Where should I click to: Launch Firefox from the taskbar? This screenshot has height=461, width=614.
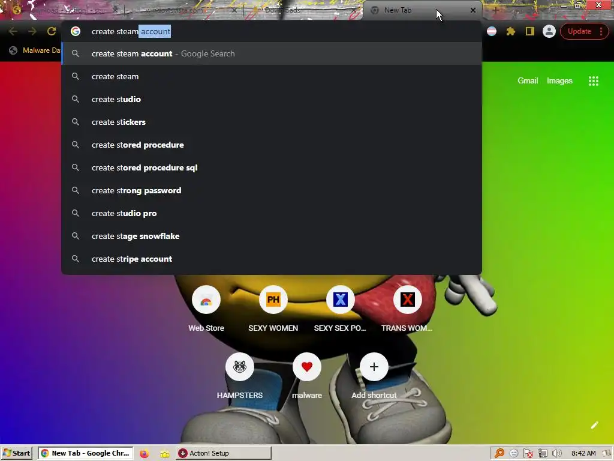[145, 454]
